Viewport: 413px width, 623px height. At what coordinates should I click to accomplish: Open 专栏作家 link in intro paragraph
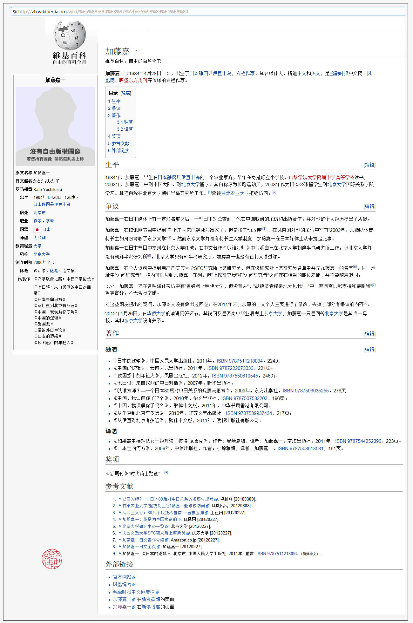point(245,73)
